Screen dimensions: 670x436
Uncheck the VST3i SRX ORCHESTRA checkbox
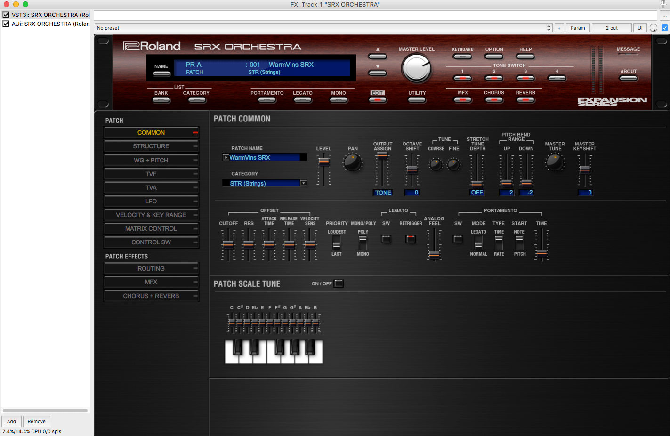tap(6, 15)
